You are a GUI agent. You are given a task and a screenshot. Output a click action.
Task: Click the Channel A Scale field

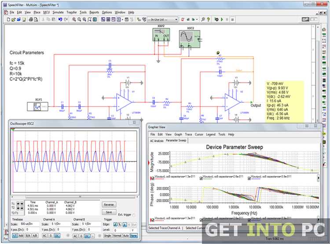[x=61, y=224]
